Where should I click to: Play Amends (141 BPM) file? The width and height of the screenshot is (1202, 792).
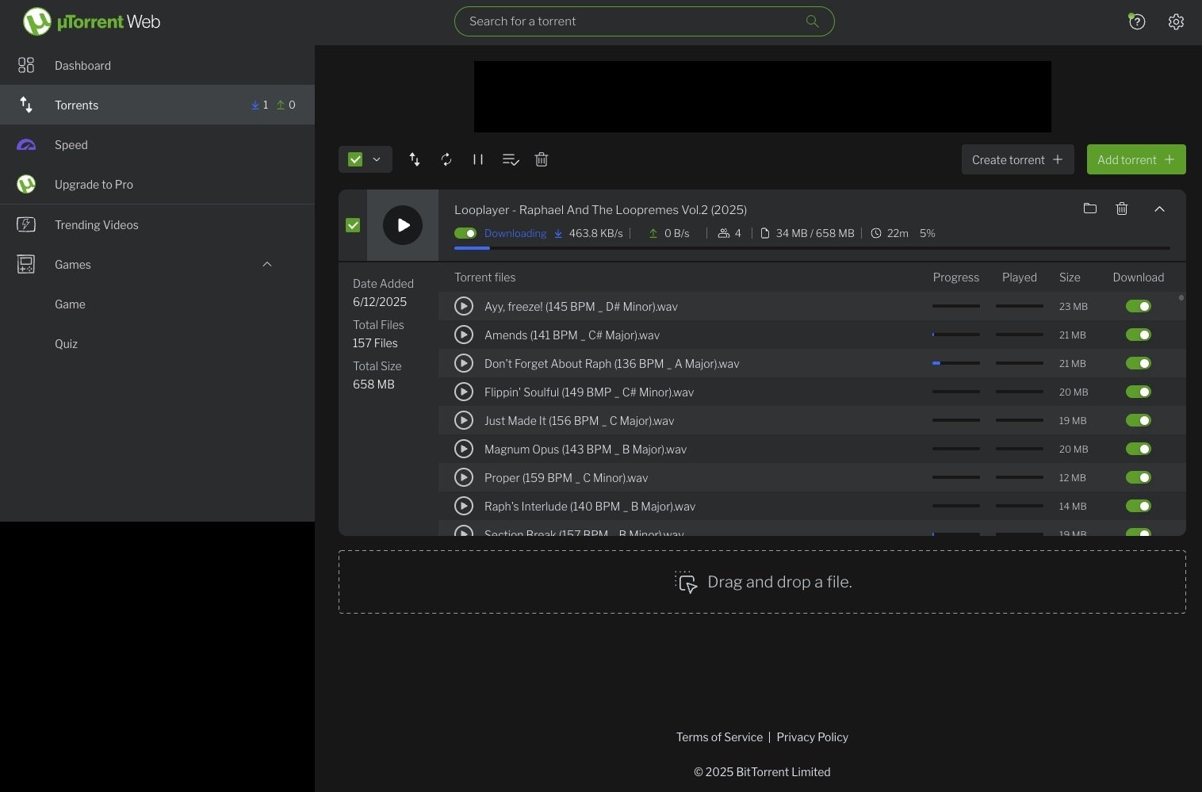(464, 335)
